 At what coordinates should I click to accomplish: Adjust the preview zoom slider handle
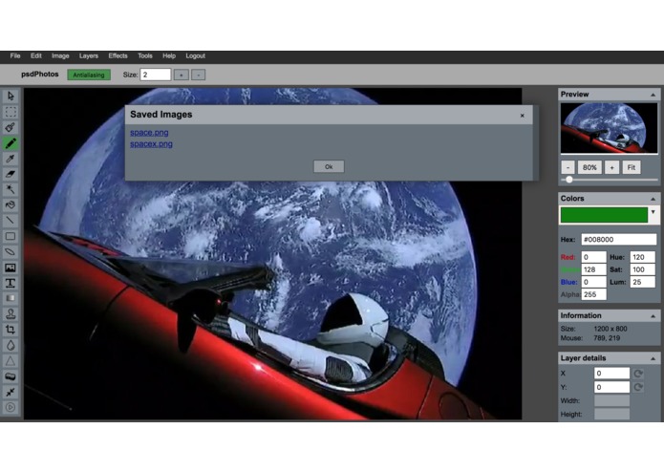pos(569,180)
